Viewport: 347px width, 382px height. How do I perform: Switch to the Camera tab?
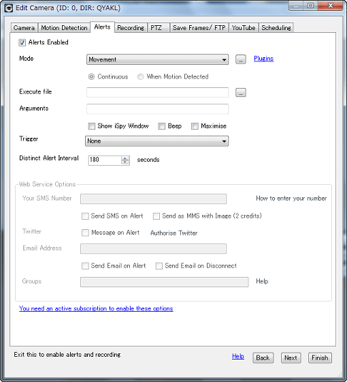tap(24, 28)
